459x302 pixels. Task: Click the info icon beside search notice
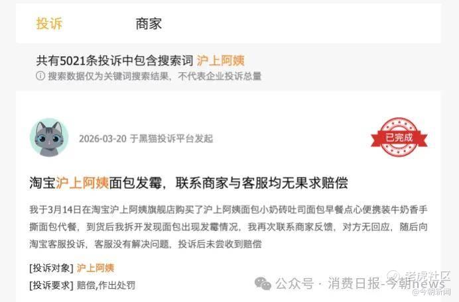[40, 76]
